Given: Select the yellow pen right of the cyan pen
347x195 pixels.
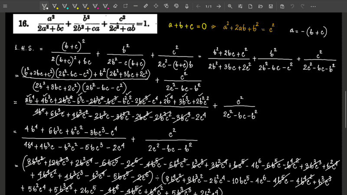Looking at the screenshot, I should tap(75, 6).
